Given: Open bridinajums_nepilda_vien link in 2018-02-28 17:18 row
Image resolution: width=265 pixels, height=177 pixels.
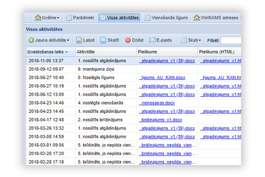Looking at the screenshot, I should (x=168, y=162).
